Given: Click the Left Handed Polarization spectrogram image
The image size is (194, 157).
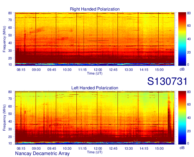Looking at the screenshot, I should [95, 118].
